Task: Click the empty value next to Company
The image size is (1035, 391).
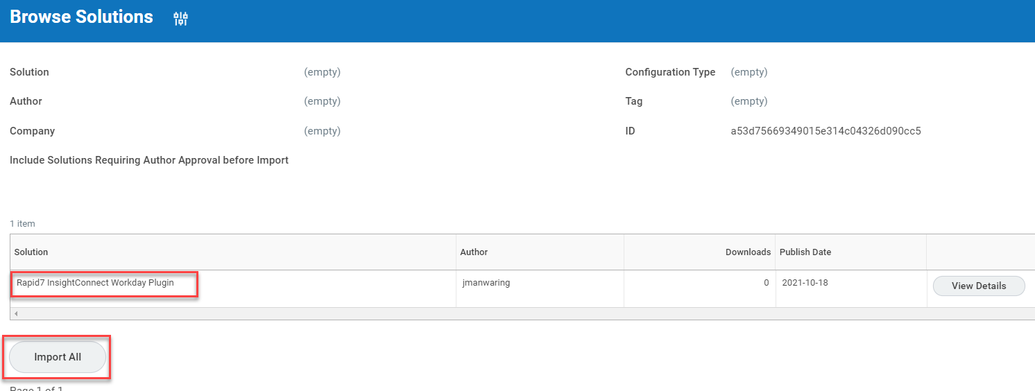Action: tap(322, 131)
